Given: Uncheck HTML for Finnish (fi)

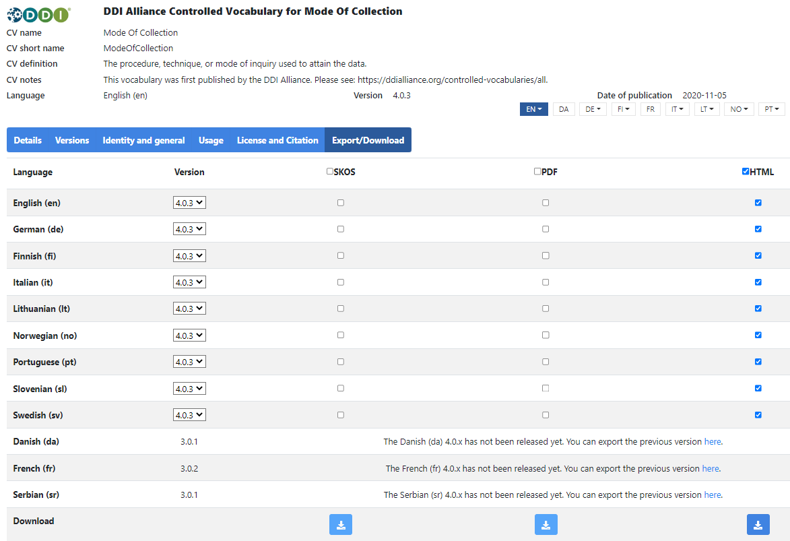Looking at the screenshot, I should coord(758,255).
